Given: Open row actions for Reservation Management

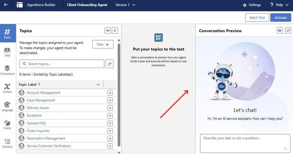Looking at the screenshot, I should pos(110,138).
